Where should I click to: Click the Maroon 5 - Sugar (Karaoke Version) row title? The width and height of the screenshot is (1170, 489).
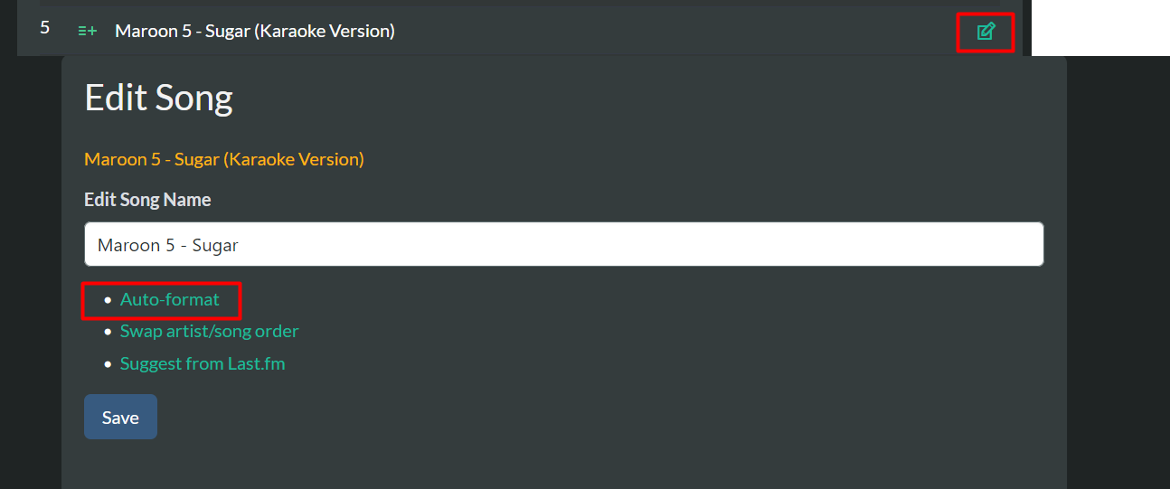click(254, 31)
